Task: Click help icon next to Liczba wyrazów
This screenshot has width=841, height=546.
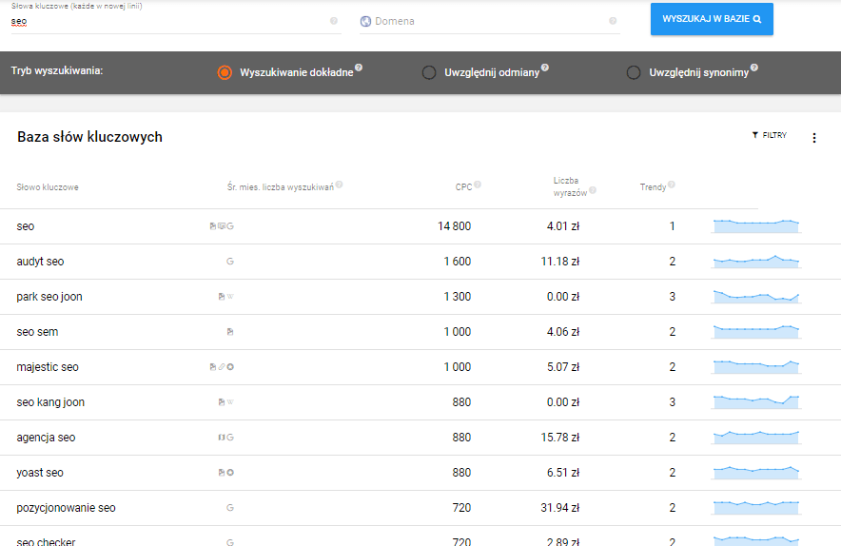Action: [593, 190]
